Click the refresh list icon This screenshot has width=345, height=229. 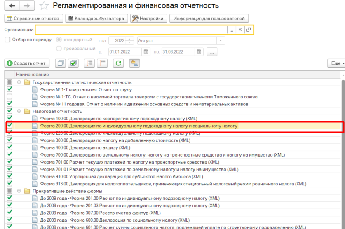(x=118, y=63)
